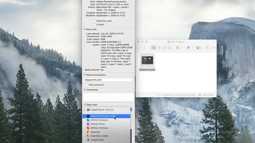Open the Finder group-by dropdown
The image size is (255, 143).
click(179, 48)
